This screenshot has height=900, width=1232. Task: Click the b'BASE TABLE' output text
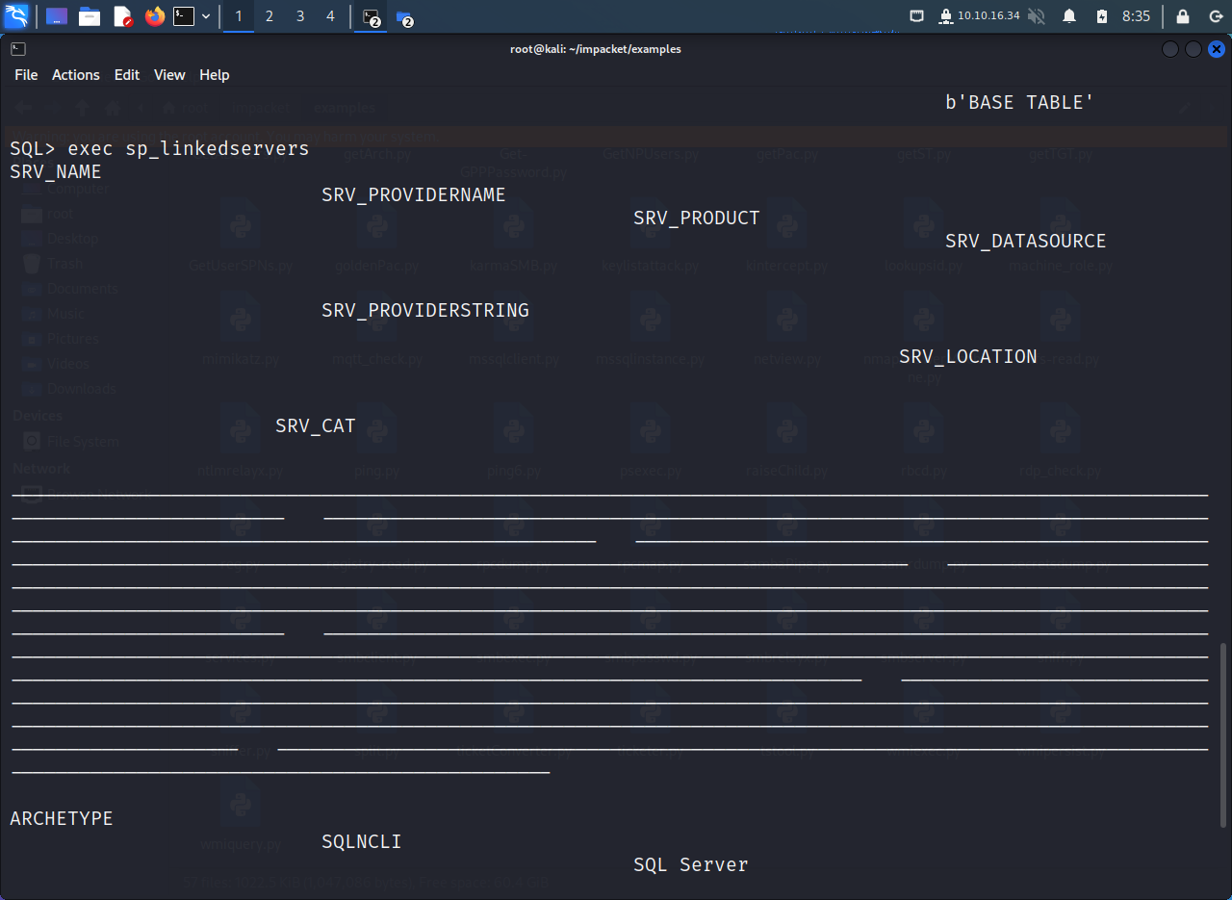pyautogui.click(x=1020, y=103)
